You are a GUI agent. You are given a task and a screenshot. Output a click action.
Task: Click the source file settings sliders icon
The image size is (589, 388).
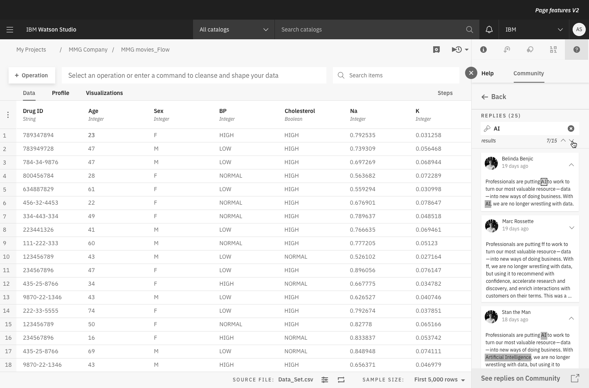(325, 380)
